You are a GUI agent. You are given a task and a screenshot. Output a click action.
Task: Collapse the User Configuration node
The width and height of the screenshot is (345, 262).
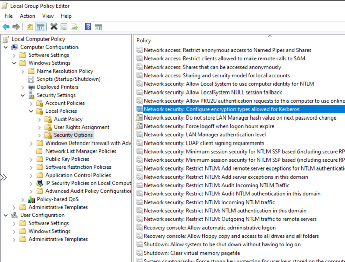coord(6,215)
